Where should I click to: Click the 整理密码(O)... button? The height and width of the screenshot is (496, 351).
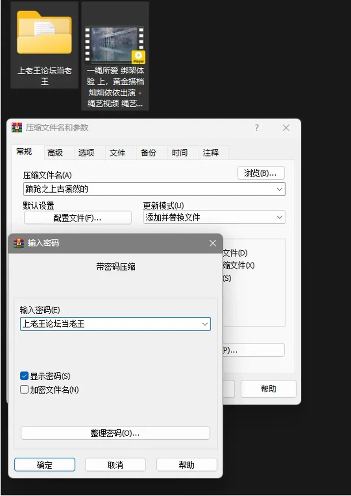tap(115, 433)
